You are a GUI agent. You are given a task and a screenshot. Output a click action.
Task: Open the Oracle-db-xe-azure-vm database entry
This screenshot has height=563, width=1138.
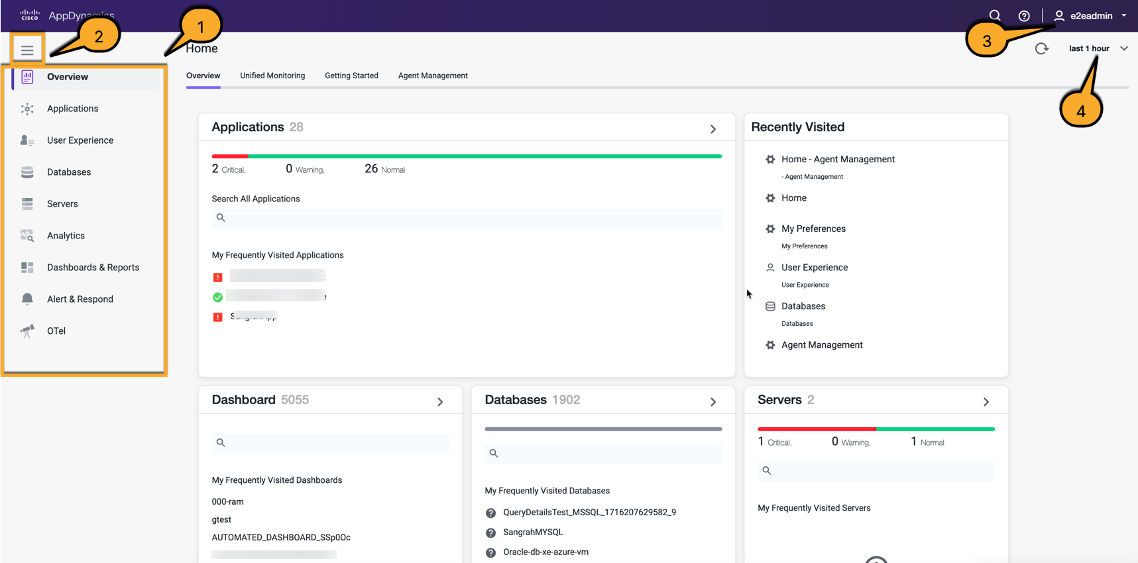click(545, 552)
